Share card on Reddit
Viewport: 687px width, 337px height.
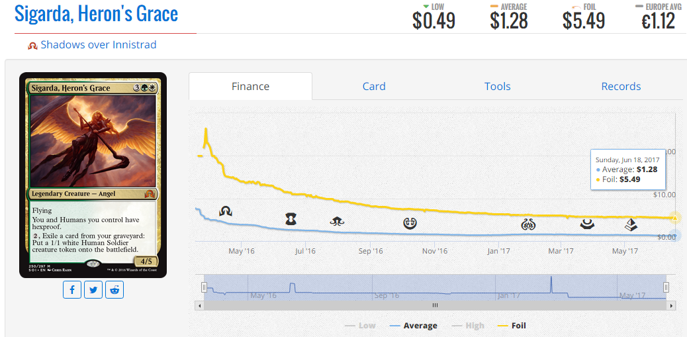(114, 290)
